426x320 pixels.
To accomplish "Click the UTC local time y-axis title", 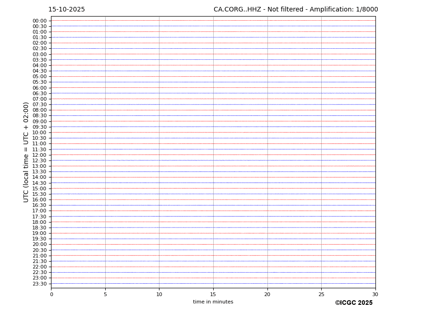I will 26,152.
